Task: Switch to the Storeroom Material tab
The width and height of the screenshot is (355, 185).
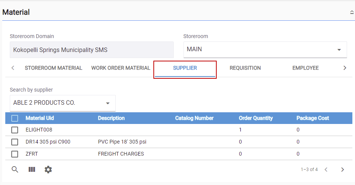Action: point(54,68)
